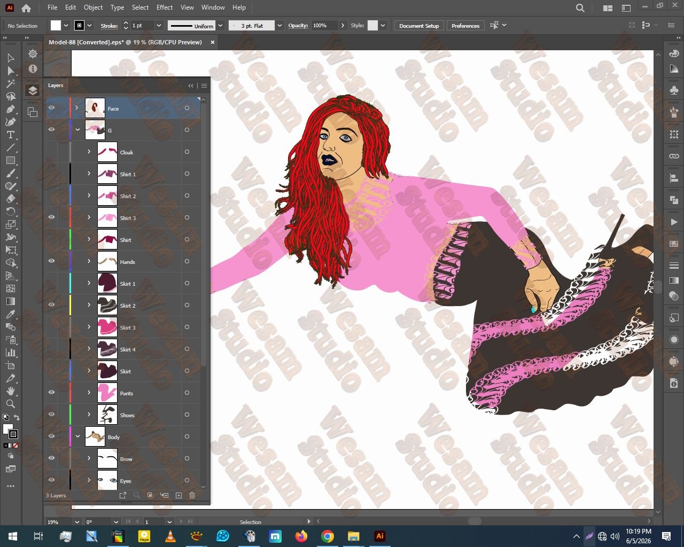Select the Rectangle tool
Screen dimensions: 684x547
[11, 160]
